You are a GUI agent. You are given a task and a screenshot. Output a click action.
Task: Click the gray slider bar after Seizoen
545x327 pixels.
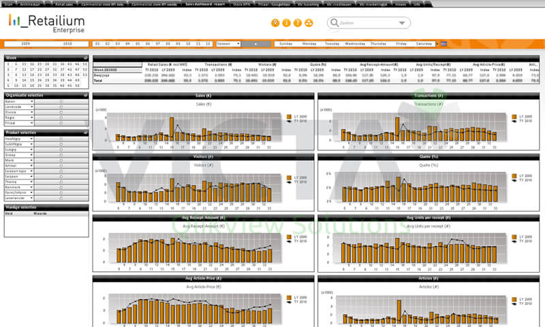(256, 44)
